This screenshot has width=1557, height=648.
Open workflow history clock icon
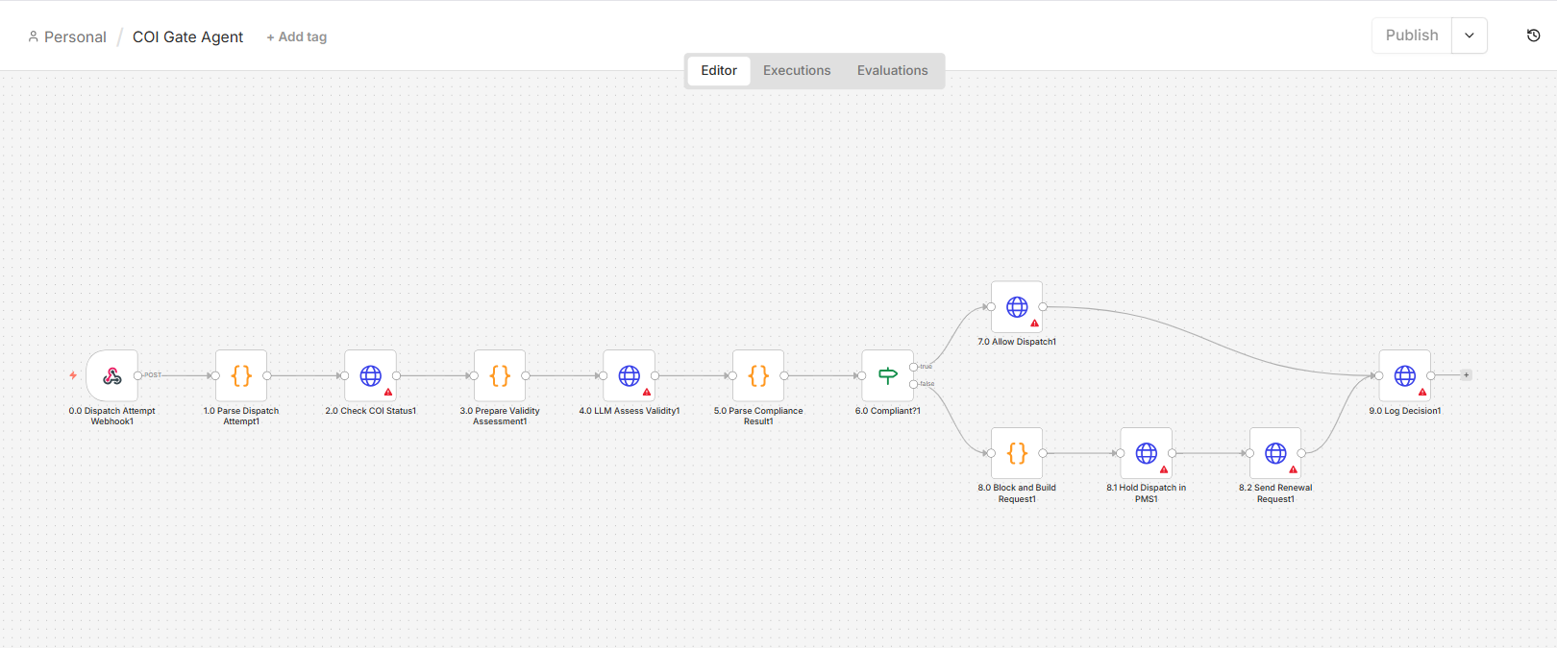[1534, 36]
